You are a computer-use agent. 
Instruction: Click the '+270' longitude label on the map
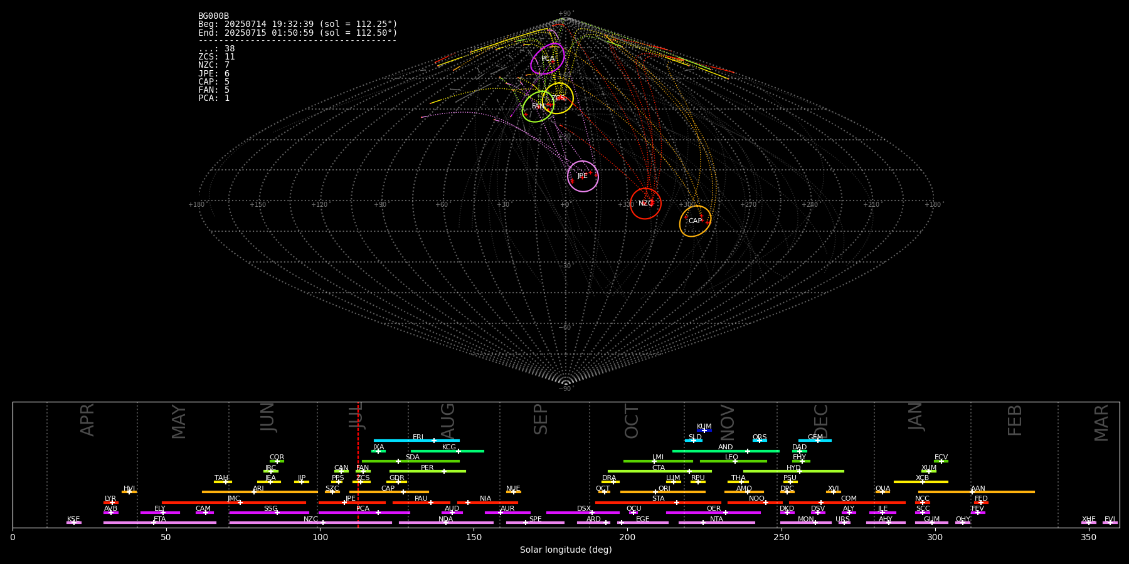click(748, 205)
